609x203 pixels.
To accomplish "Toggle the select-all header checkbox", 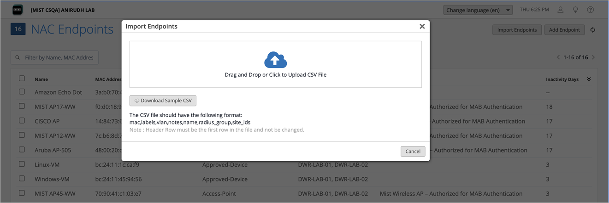I will [22, 79].
